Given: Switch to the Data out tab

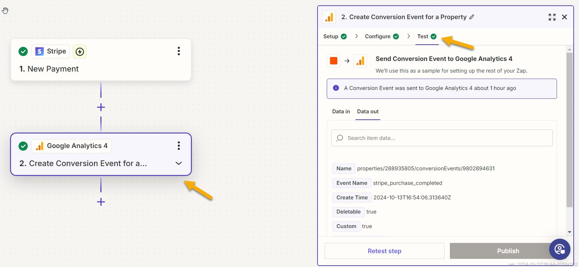Looking at the screenshot, I should (368, 112).
